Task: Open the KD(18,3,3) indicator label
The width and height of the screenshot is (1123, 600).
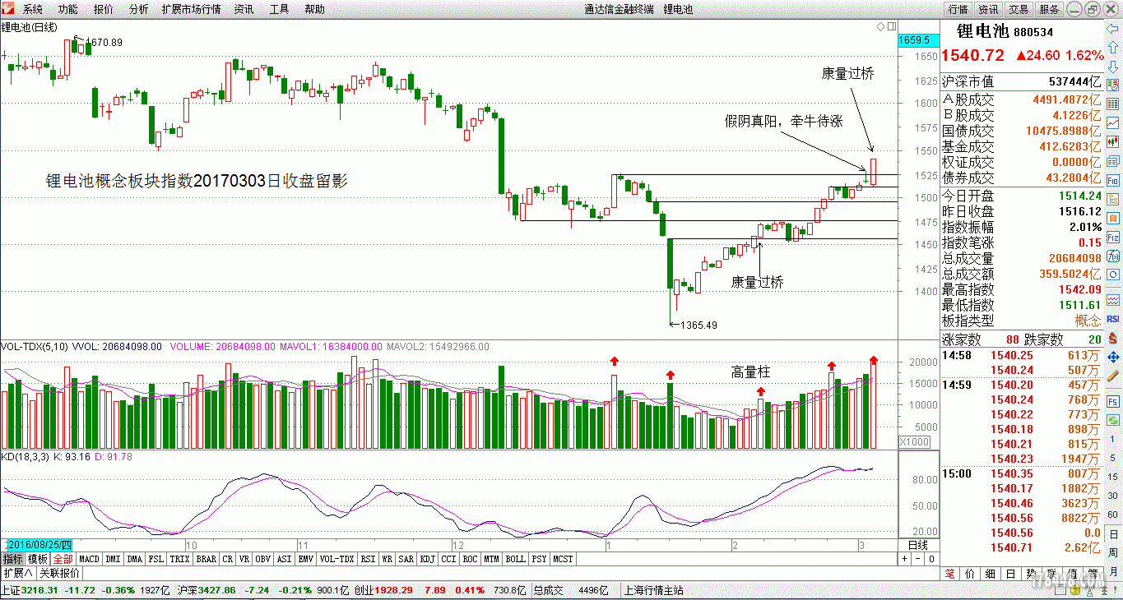Action: pos(25,456)
